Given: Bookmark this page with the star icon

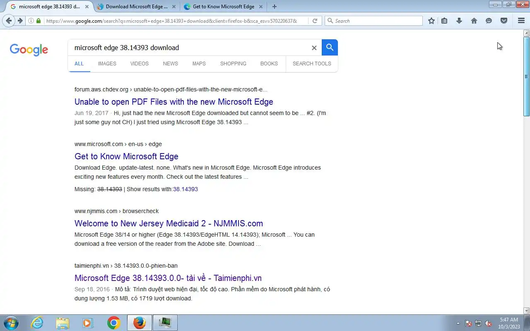Looking at the screenshot, I should click(431, 21).
